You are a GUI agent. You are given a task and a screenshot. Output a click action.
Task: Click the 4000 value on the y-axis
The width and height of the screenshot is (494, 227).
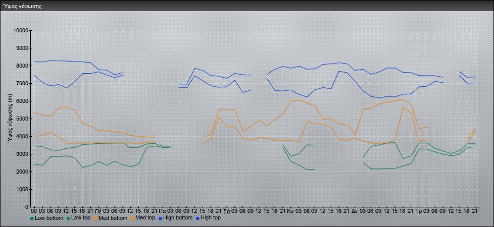22,136
